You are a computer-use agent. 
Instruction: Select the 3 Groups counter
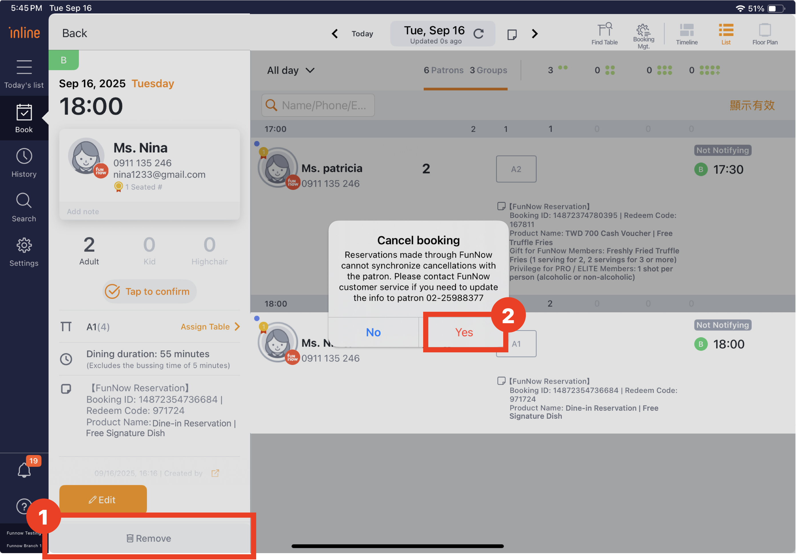pos(488,70)
